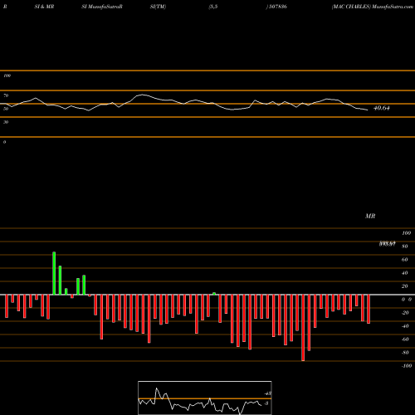Click the (MAC CHARLES) MunafaSutra.com header text
Image resolution: width=415 pixels, height=415 pixels.
(373, 7)
